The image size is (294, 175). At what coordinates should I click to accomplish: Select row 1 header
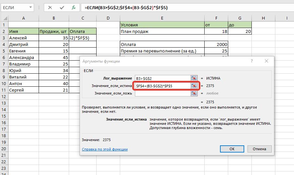pos(4,25)
